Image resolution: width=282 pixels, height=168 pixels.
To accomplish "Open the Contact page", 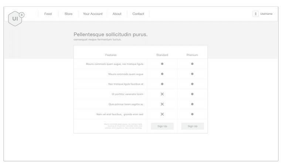I will [138, 14].
